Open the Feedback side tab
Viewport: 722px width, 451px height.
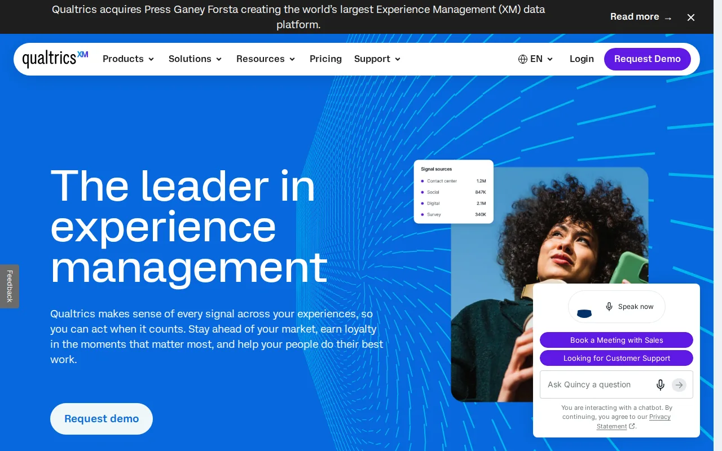pyautogui.click(x=10, y=286)
